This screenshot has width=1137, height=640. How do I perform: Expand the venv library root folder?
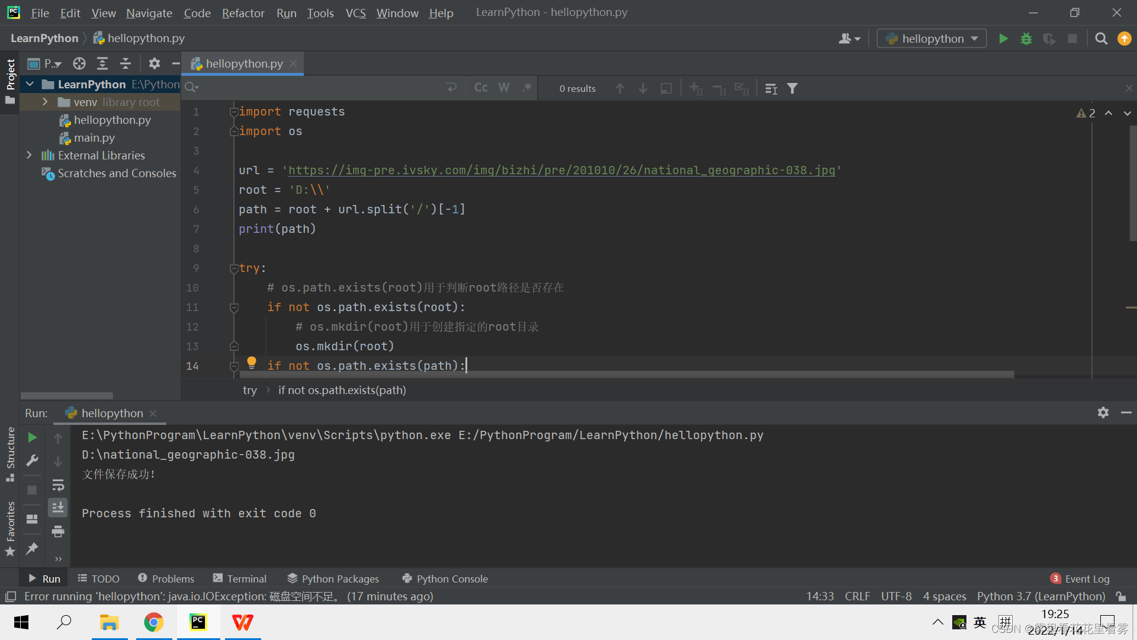[x=45, y=102]
